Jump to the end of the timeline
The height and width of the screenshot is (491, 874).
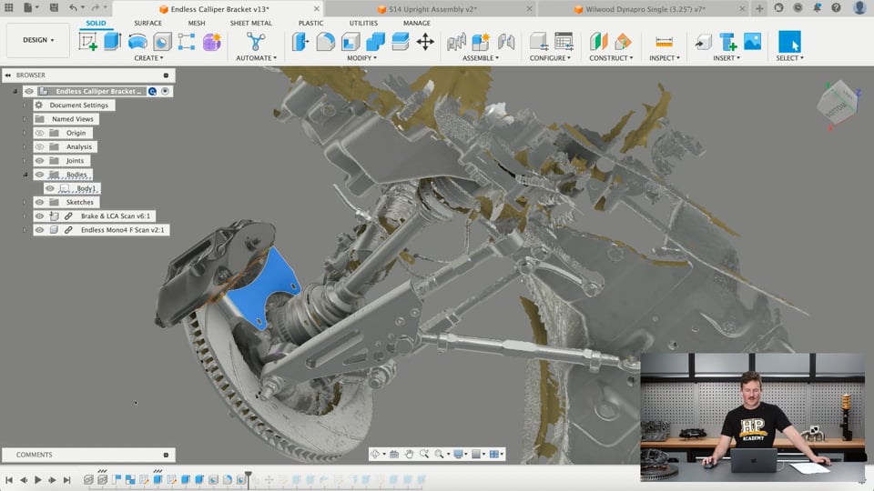[x=66, y=479]
